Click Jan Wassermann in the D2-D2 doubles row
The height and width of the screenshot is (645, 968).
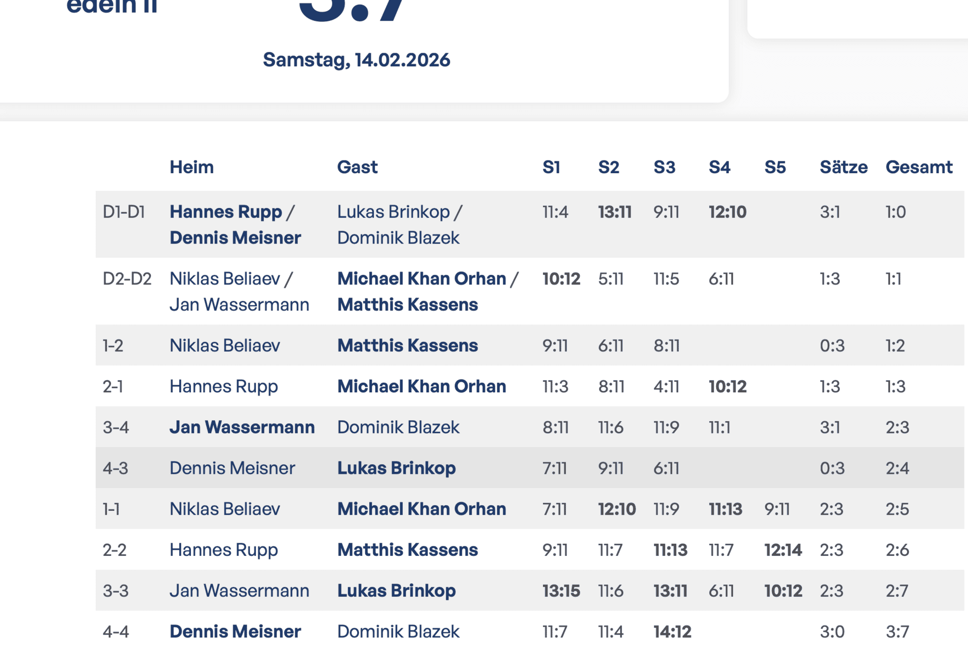[x=239, y=304]
